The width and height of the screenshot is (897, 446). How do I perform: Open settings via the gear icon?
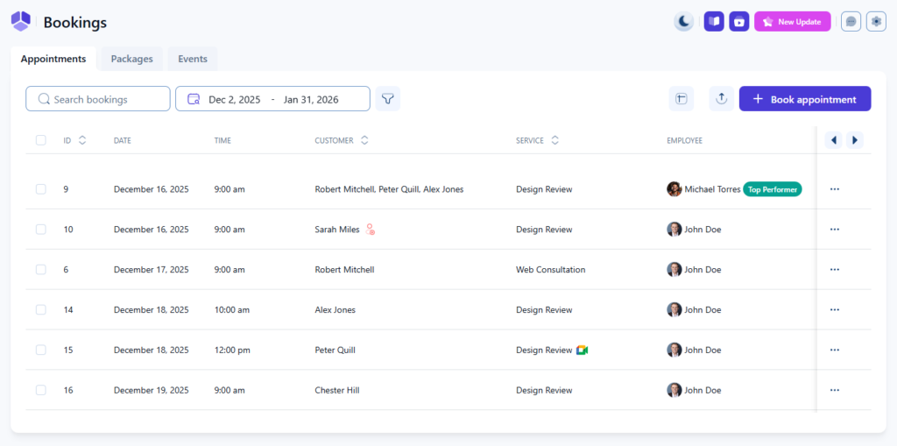coord(876,22)
